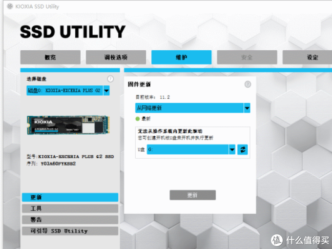Click the refresh USB drives icon
332x249 pixels.
(x=243, y=149)
